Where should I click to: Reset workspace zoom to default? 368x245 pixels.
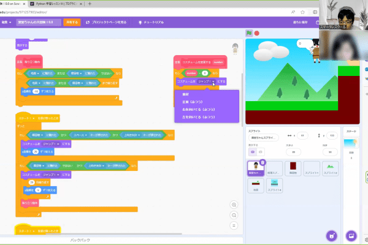(x=234, y=225)
